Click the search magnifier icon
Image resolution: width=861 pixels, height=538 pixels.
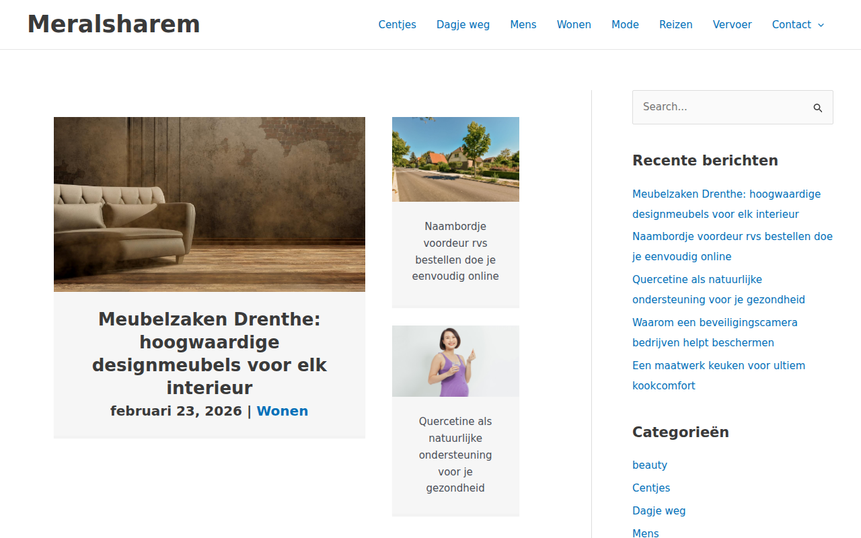818,108
